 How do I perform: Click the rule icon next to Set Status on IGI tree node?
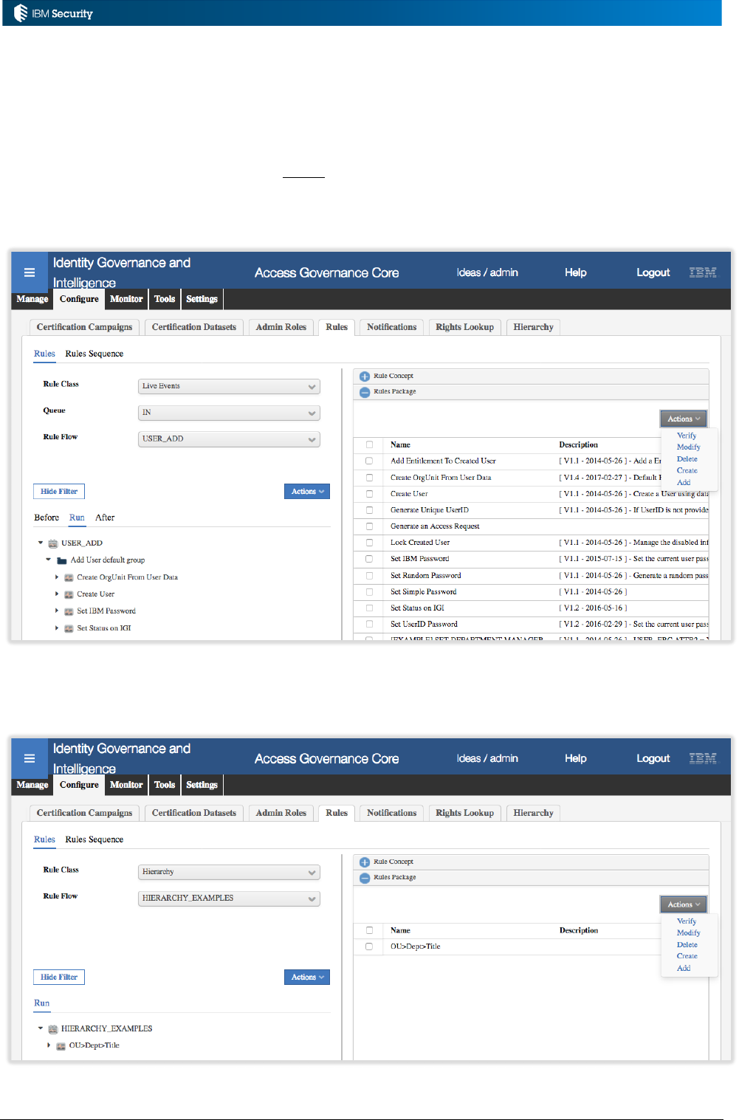click(69, 628)
